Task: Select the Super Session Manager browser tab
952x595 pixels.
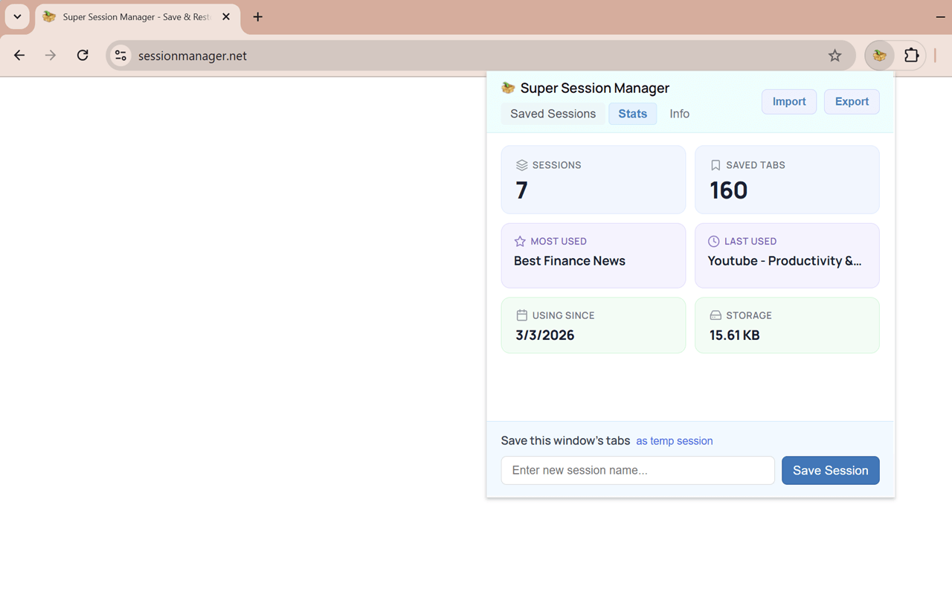Action: coord(138,17)
